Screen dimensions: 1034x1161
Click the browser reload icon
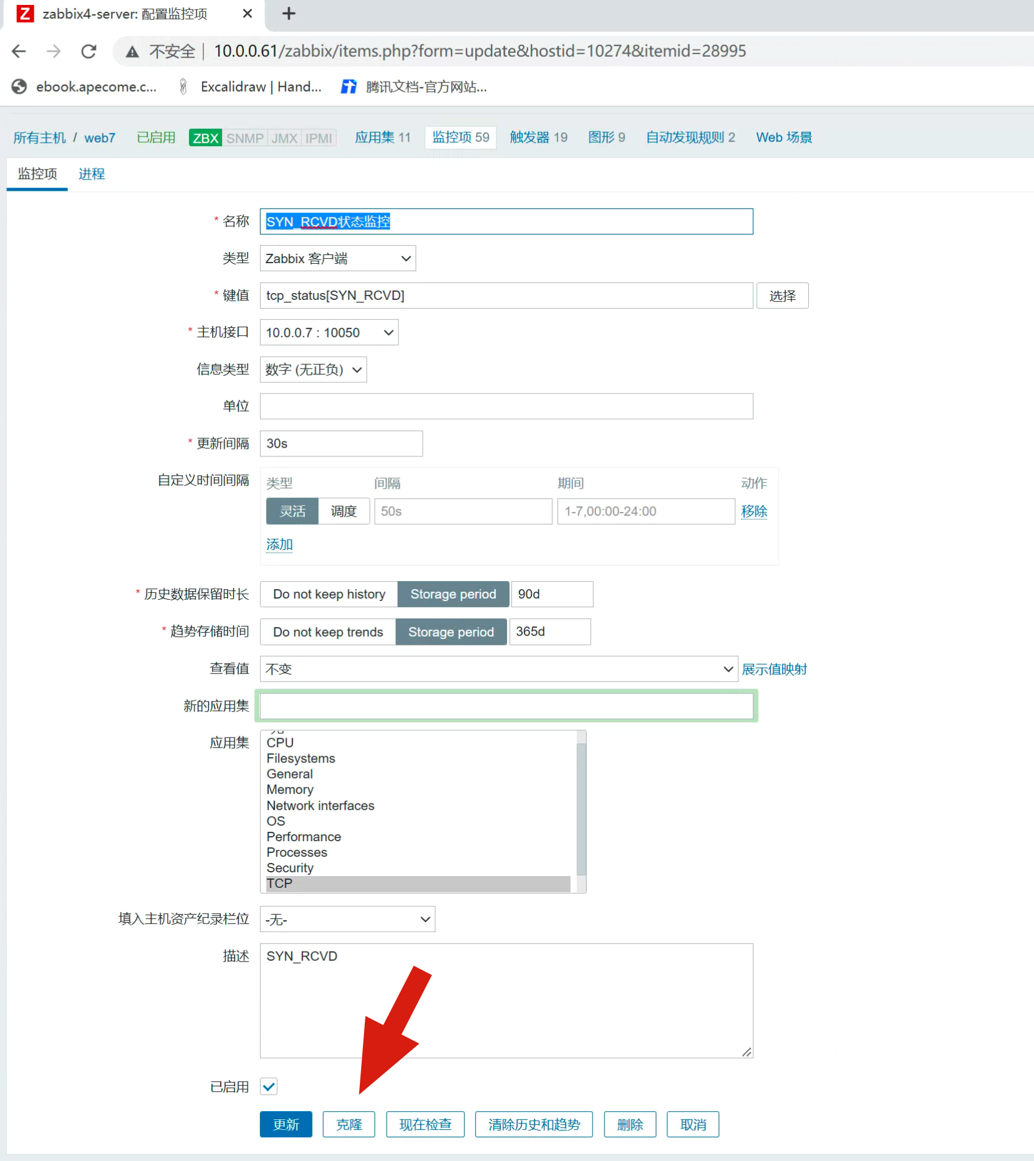[x=89, y=51]
